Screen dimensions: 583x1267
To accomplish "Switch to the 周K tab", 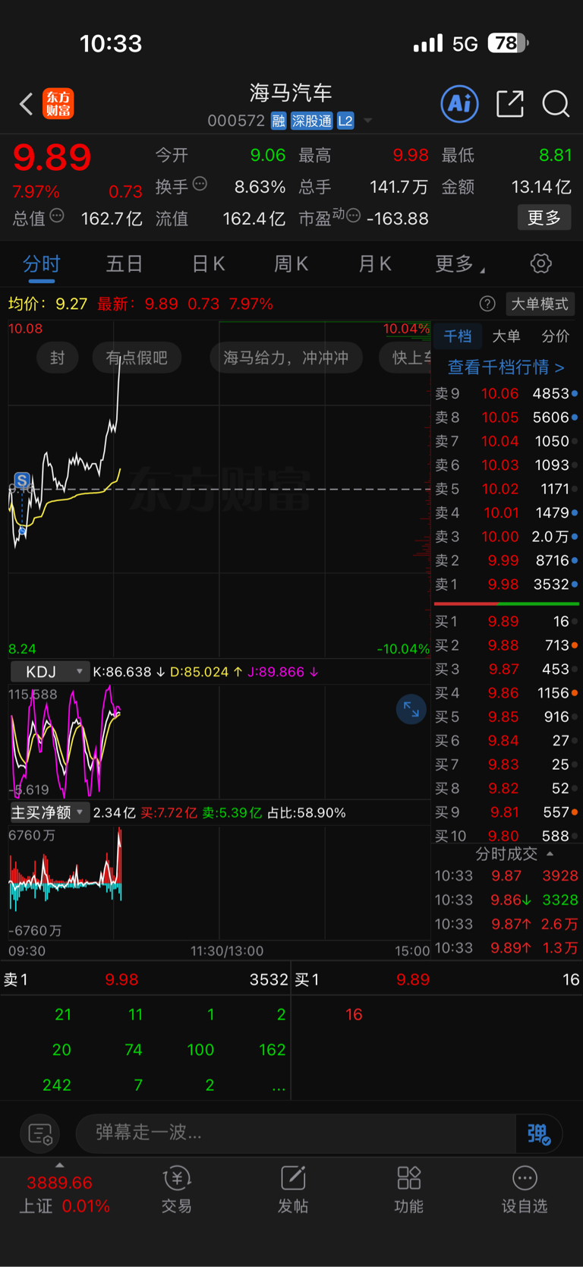I will point(291,263).
